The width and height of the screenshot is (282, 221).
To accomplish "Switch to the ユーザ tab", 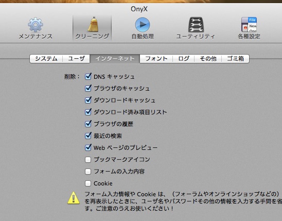I will (x=76, y=59).
